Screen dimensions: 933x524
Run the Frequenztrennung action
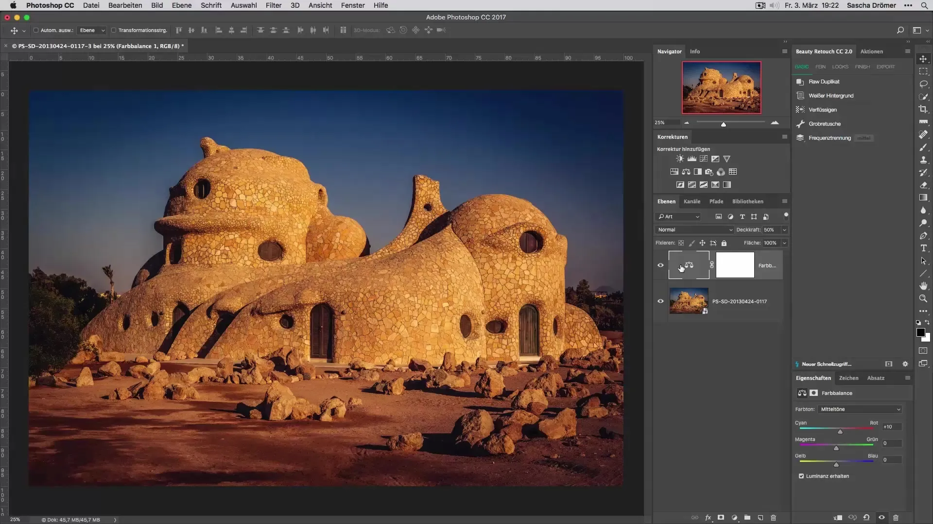829,138
